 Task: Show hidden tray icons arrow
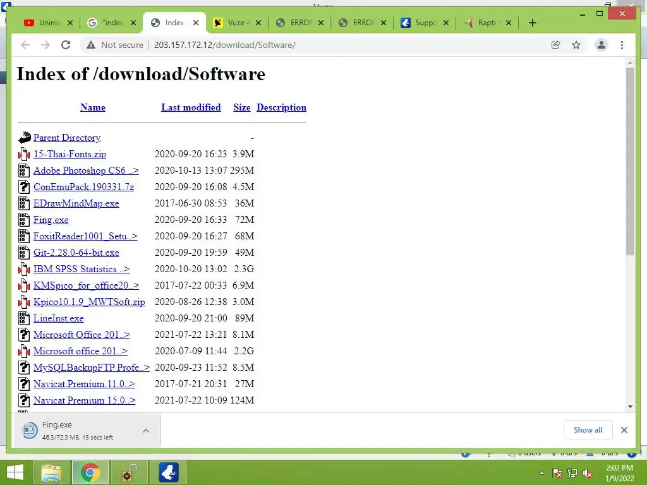tap(541, 474)
